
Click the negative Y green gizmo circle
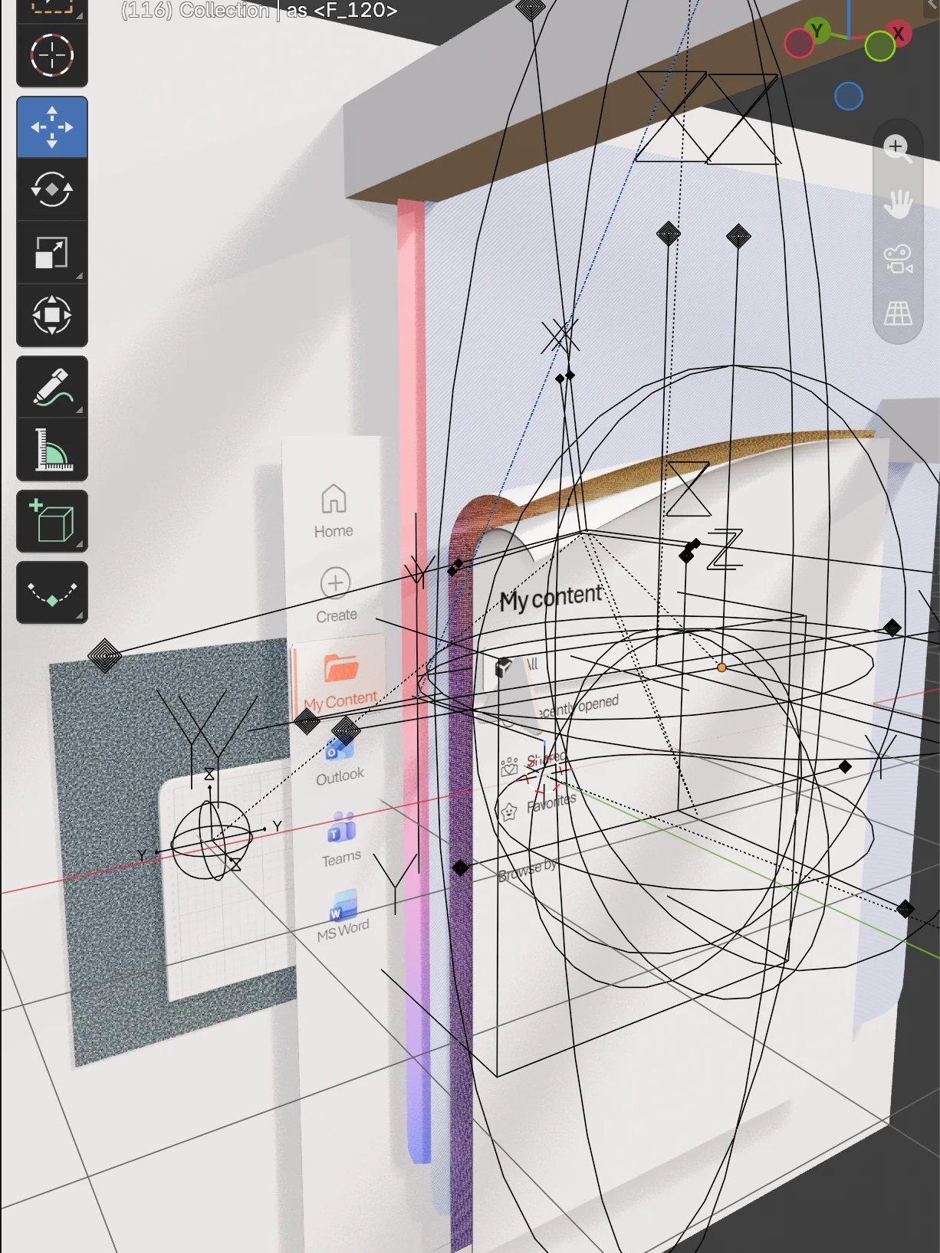point(879,47)
